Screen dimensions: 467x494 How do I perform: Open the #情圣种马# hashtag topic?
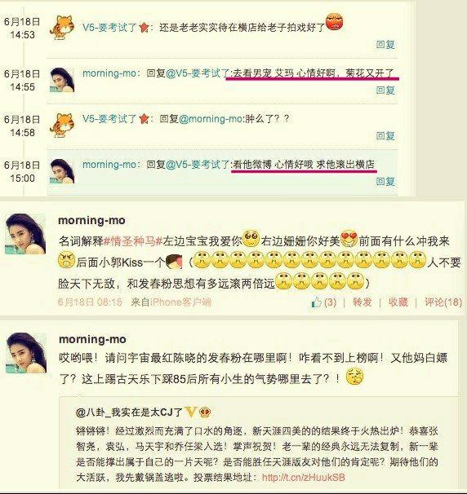133,241
